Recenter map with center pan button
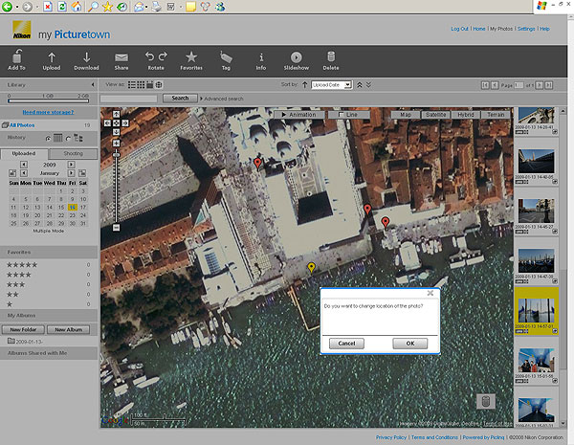 click(x=116, y=123)
